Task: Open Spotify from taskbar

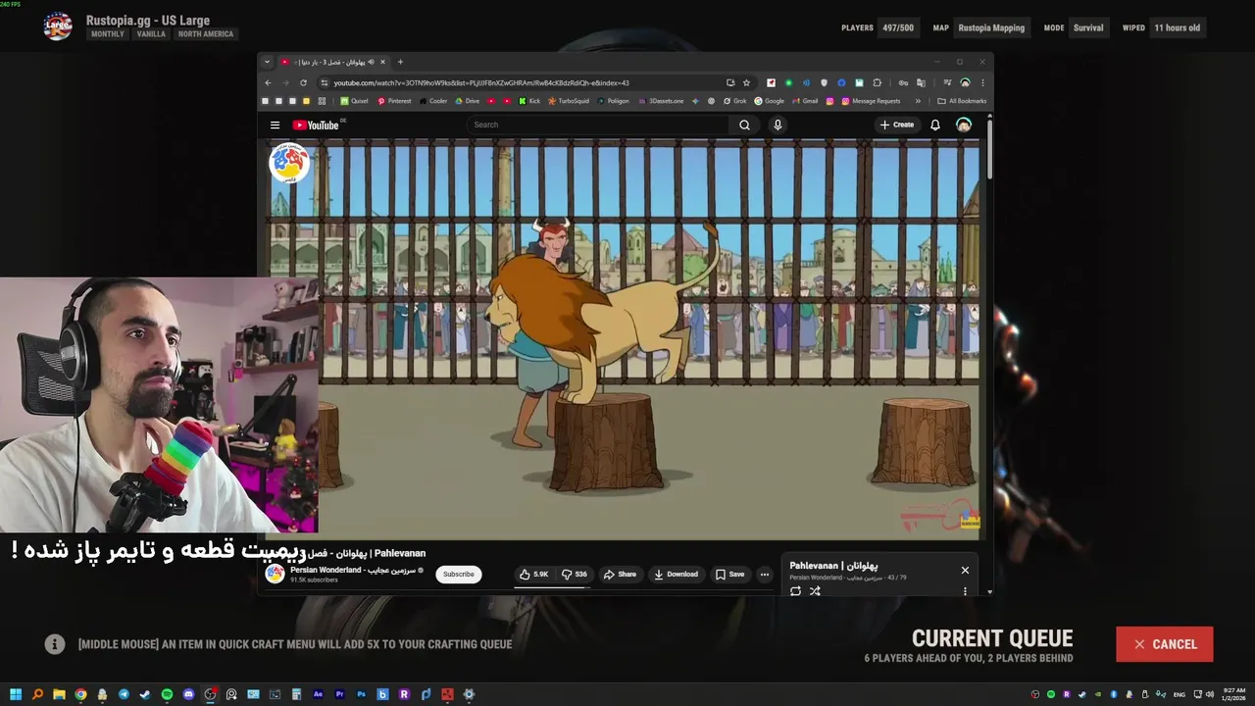Action: [167, 694]
